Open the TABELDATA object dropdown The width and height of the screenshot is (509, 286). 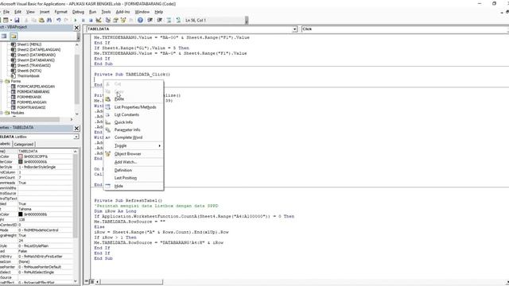pyautogui.click(x=295, y=29)
